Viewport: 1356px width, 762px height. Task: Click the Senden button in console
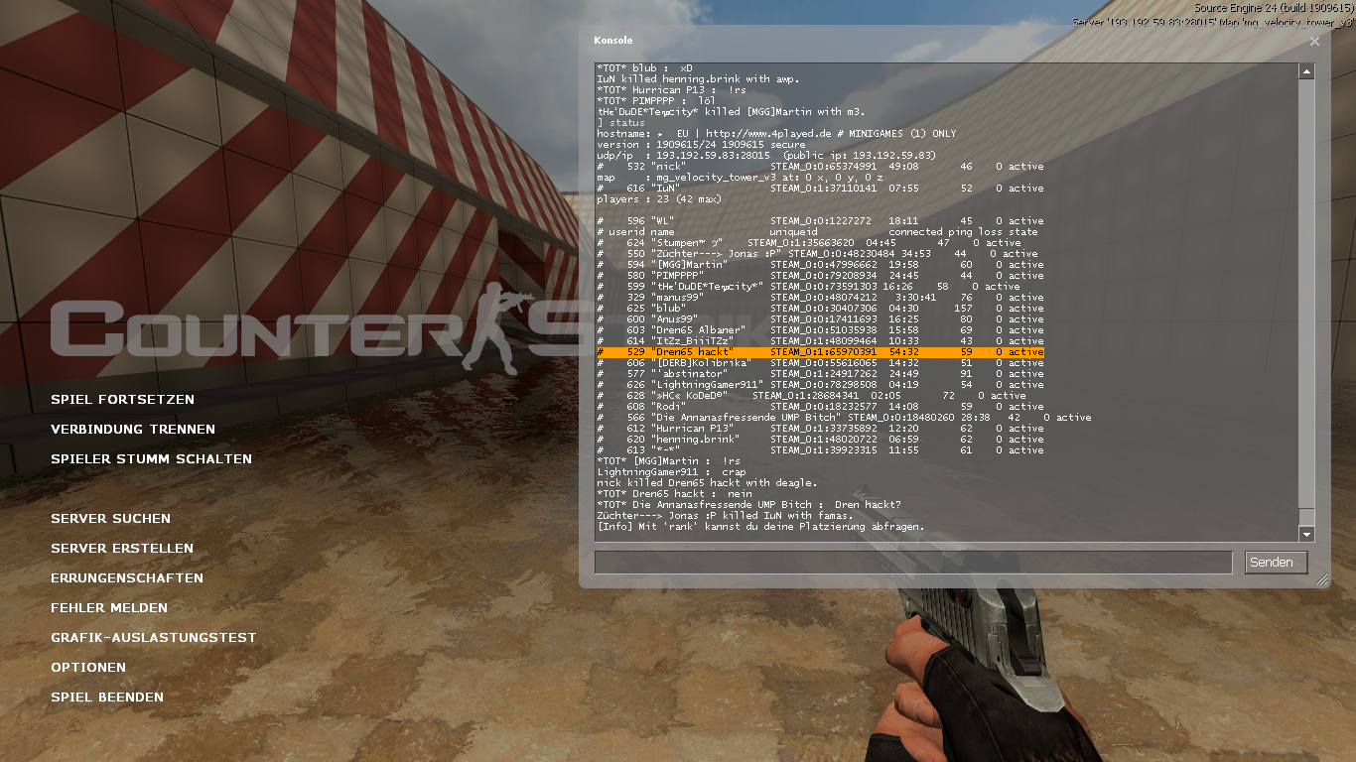(1276, 563)
